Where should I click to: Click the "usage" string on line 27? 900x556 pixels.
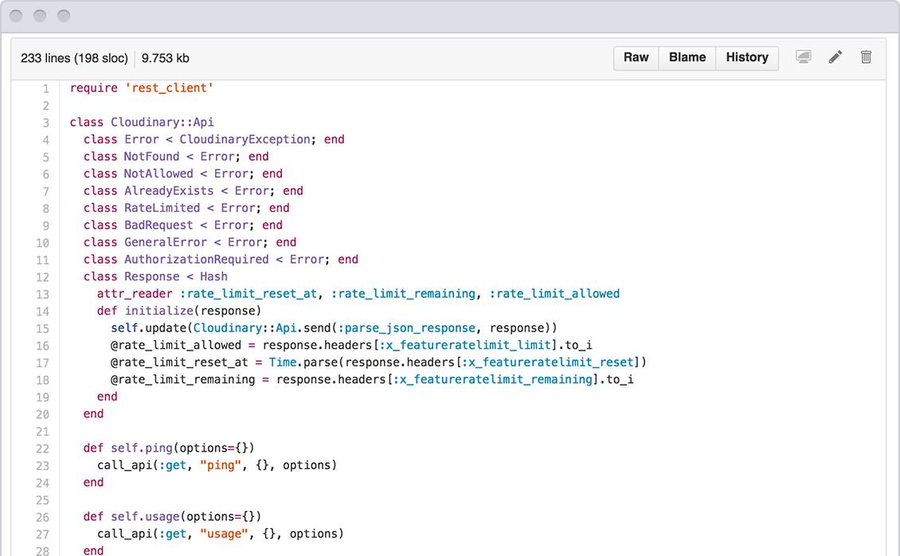(x=224, y=534)
